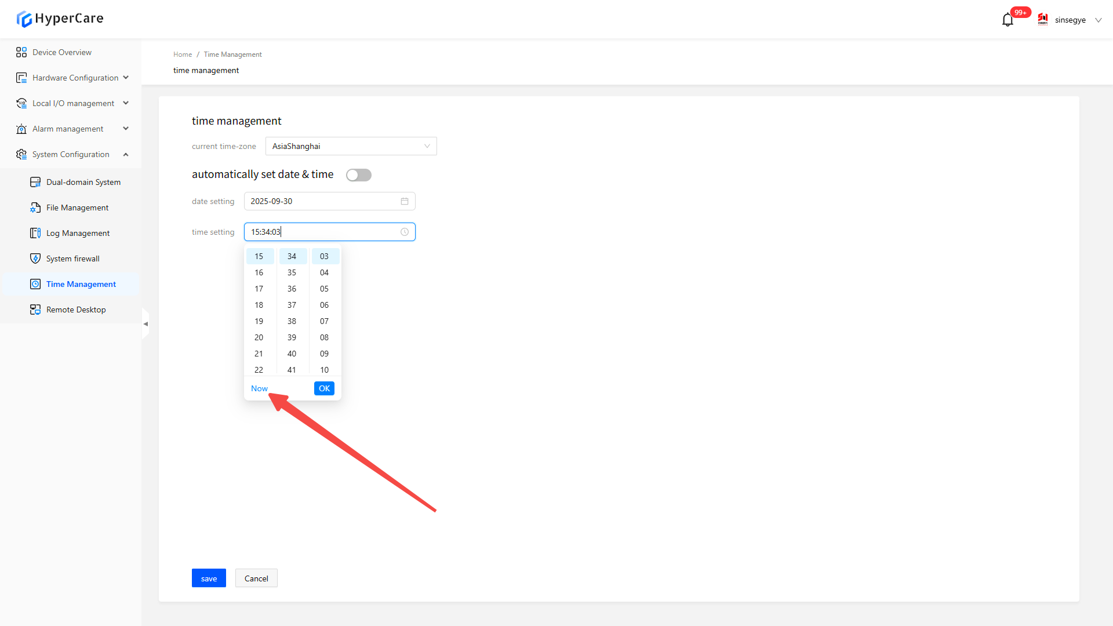The height and width of the screenshot is (626, 1113).
Task: Click the Remote Desktop sidebar icon
Action: [x=35, y=310]
